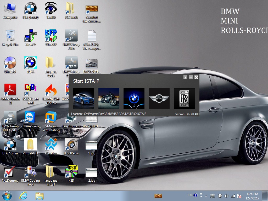This screenshot has height=201, width=268.
Task: Select the WARNING text document icon
Action: point(92,40)
